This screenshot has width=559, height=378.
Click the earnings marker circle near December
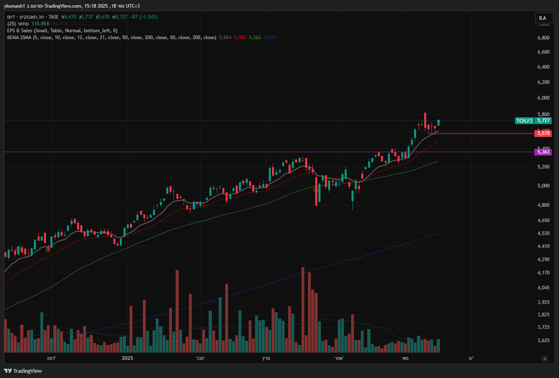(48, 249)
